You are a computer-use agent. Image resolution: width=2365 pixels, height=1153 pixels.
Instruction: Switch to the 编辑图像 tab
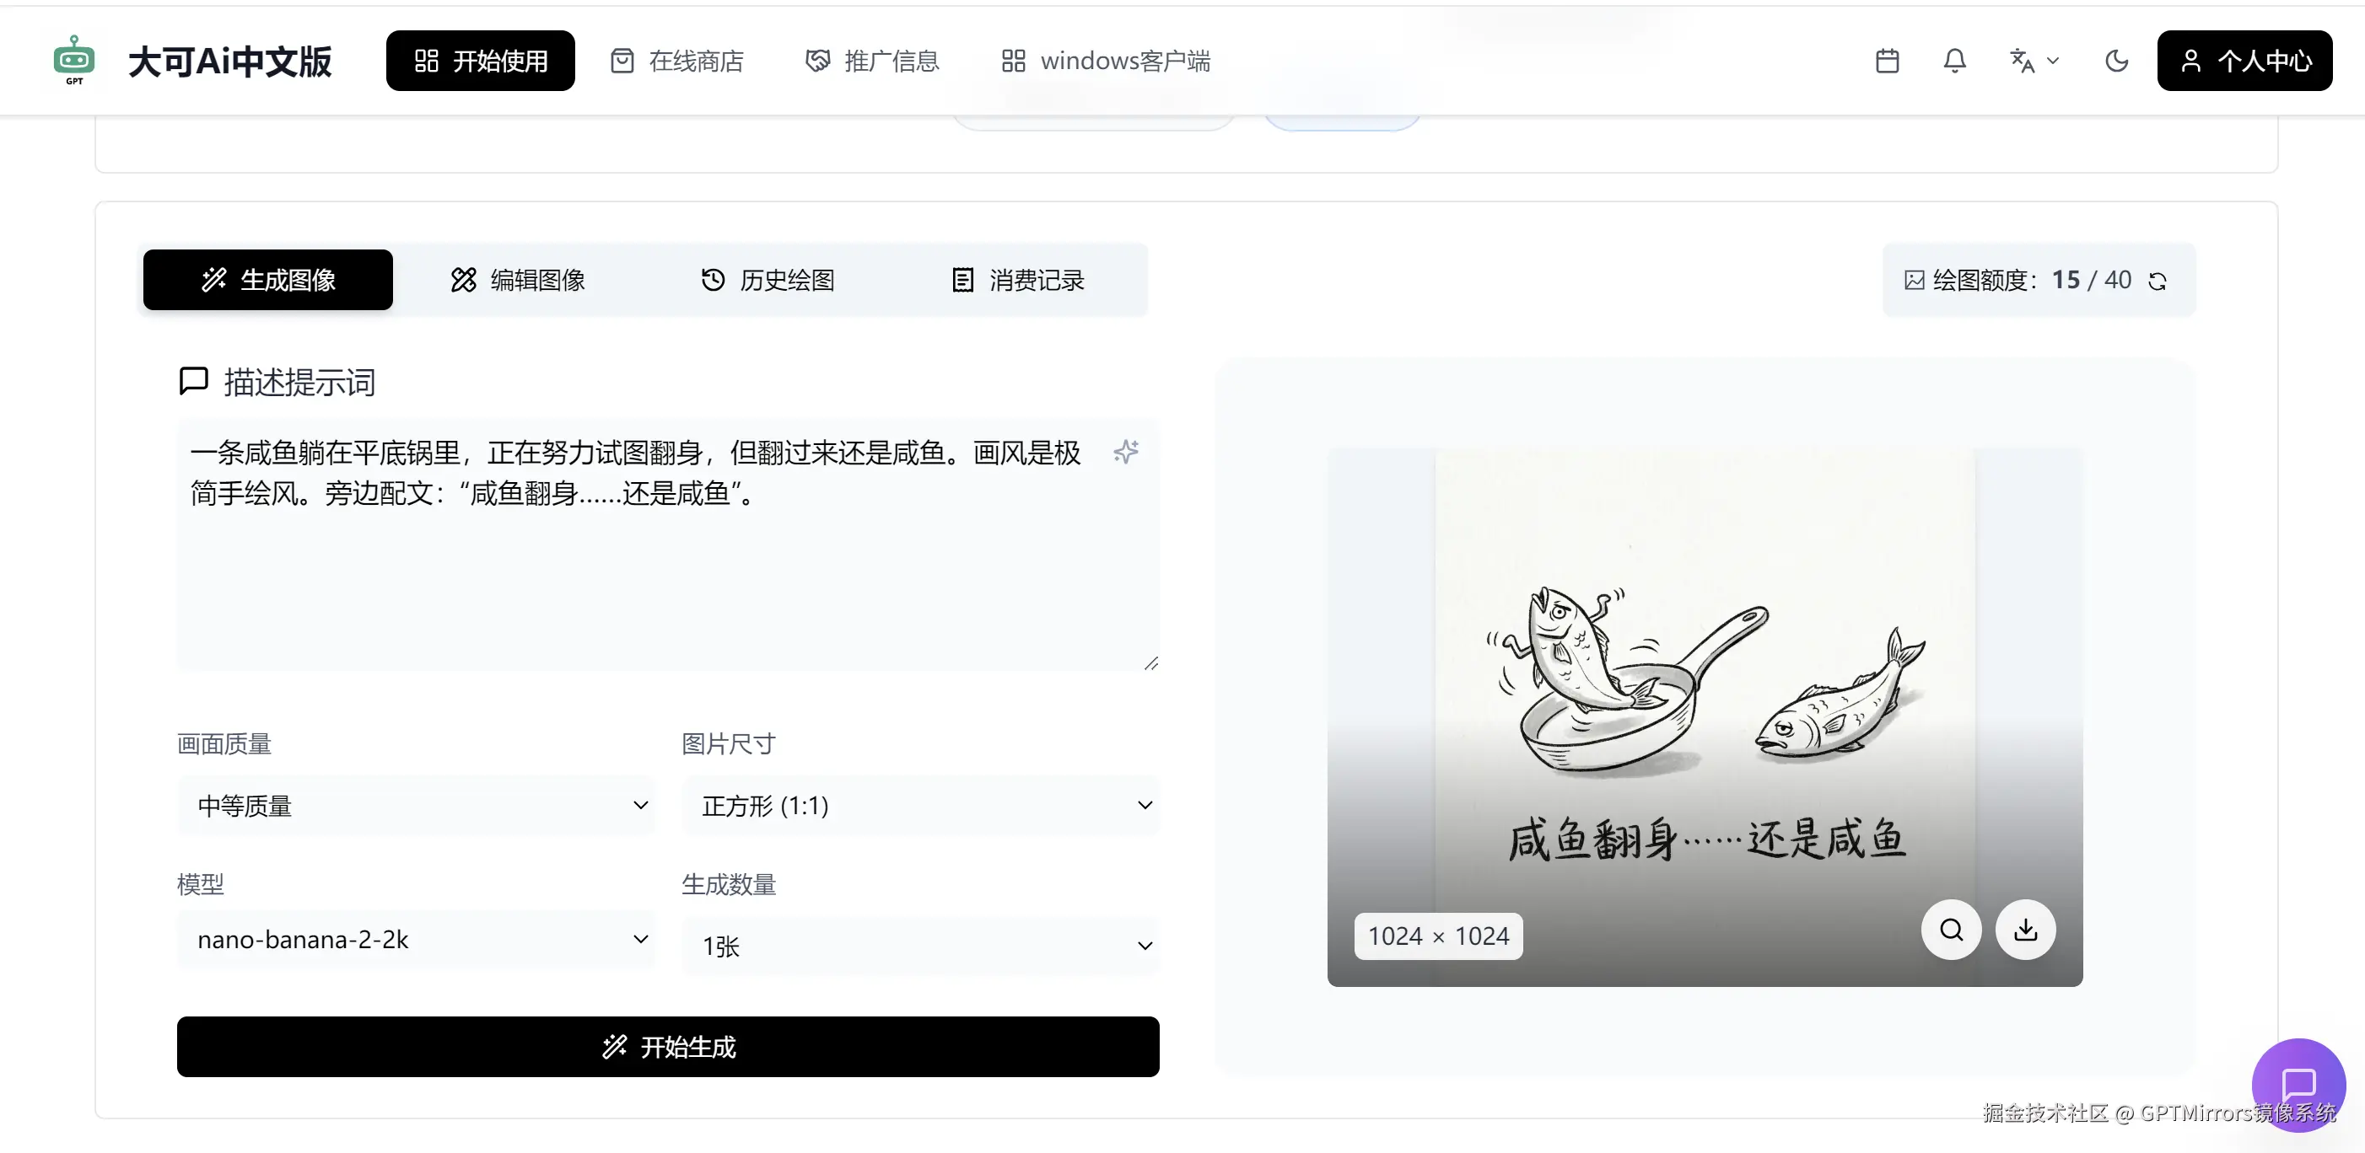click(518, 280)
